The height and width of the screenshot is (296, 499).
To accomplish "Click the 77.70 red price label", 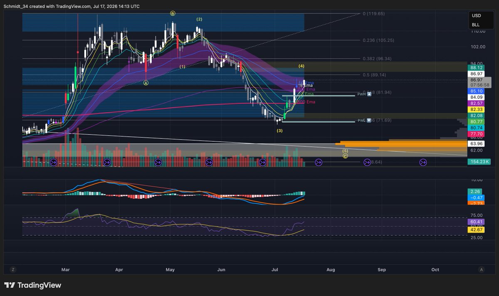I will [x=476, y=135].
